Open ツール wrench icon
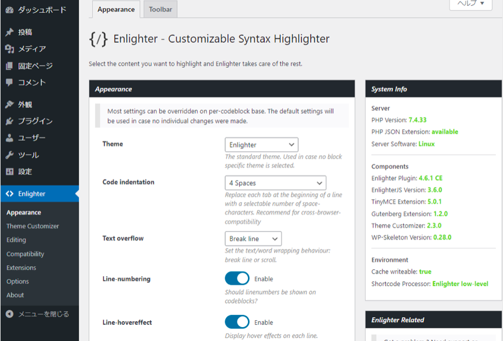 (10, 155)
